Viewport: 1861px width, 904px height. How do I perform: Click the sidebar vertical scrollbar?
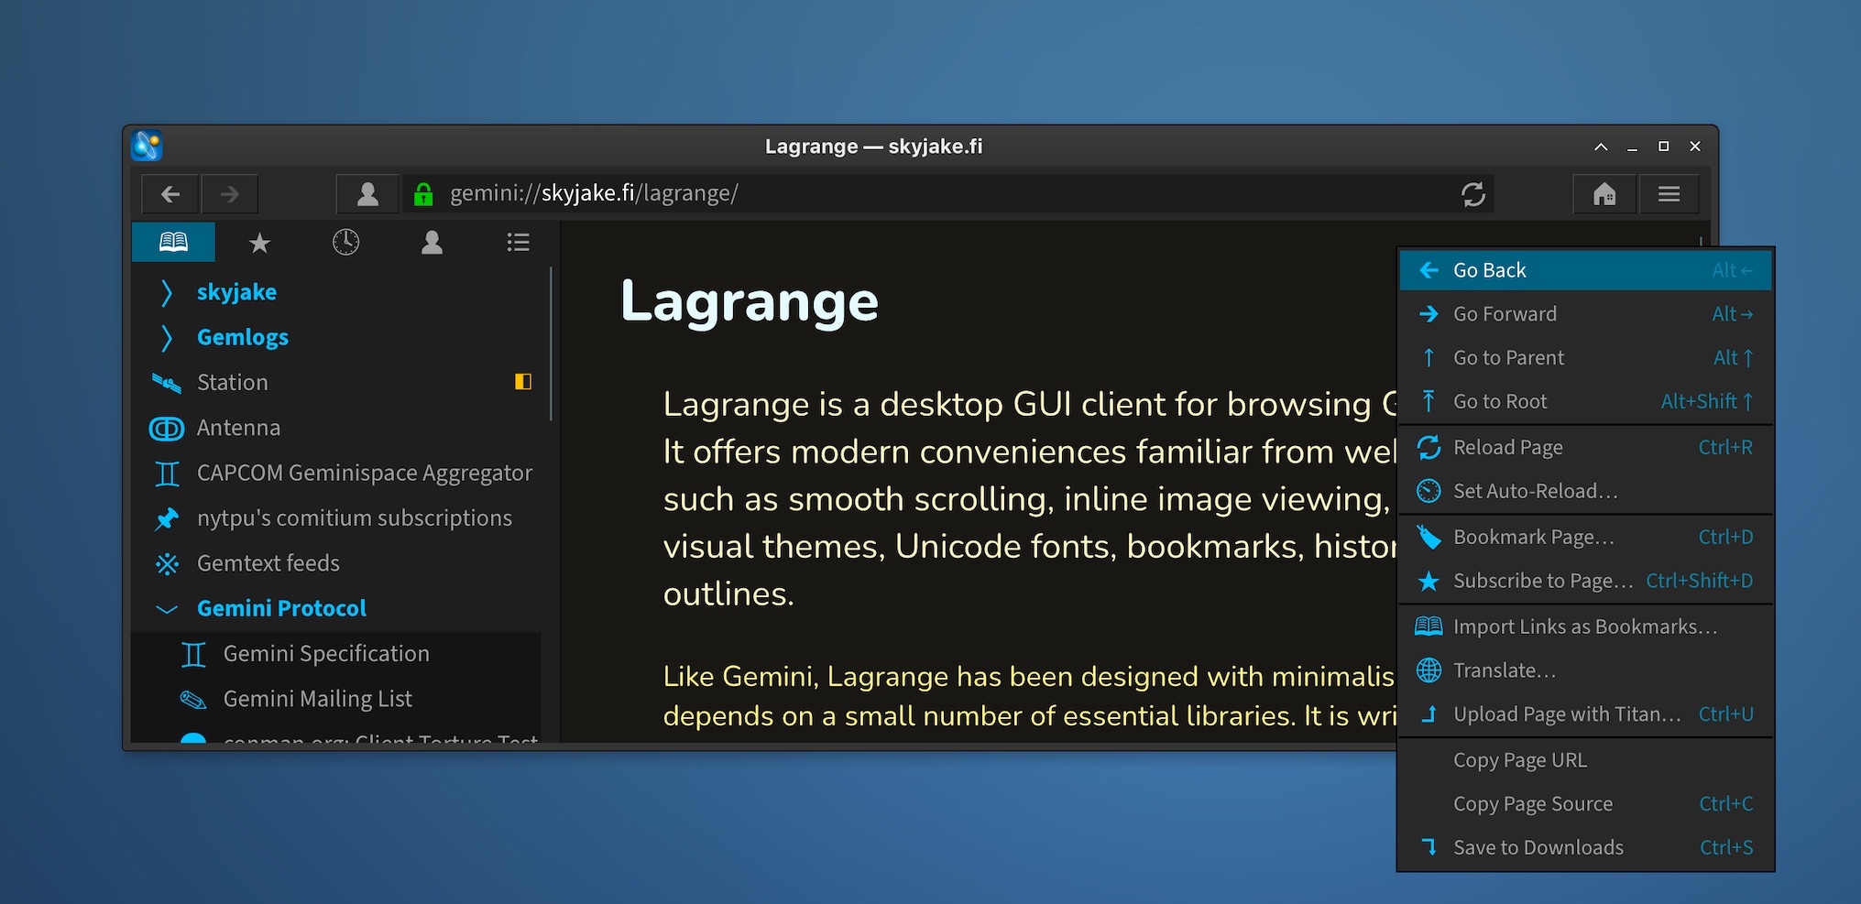[x=551, y=343]
